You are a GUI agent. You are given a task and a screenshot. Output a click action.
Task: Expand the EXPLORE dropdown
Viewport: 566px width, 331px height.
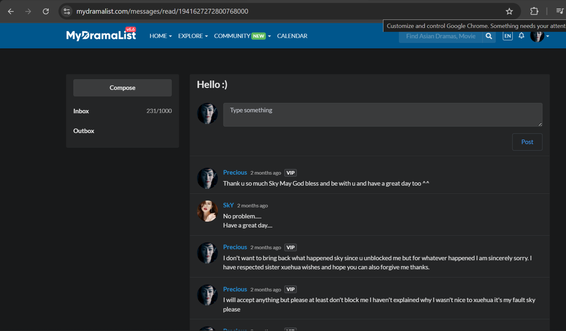coord(193,36)
